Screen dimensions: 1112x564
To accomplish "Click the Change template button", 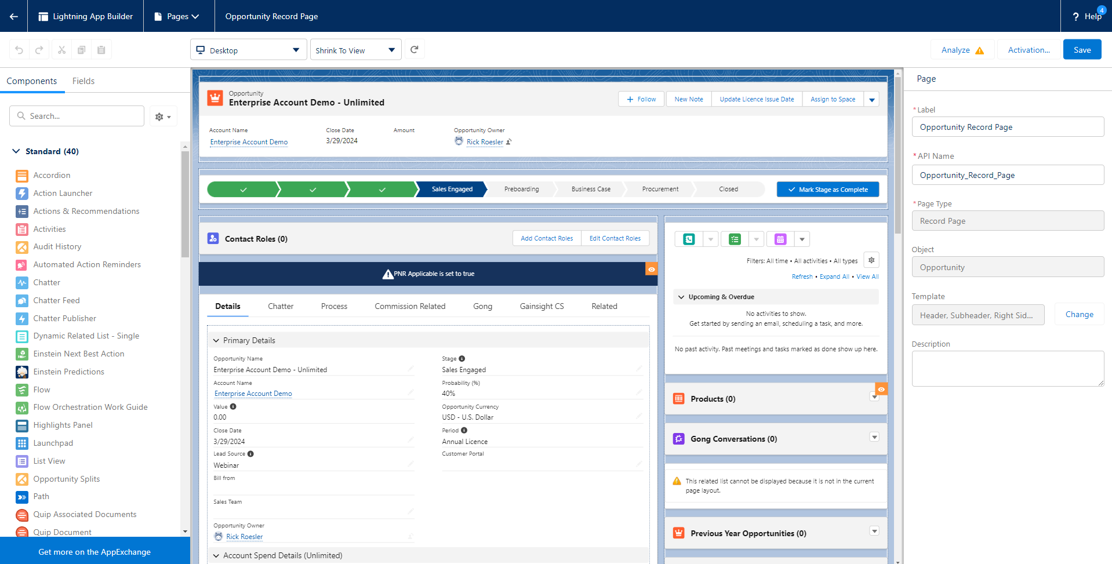I will click(1079, 314).
